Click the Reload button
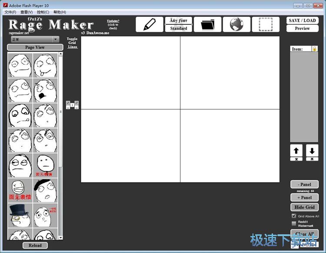 pos(35,245)
